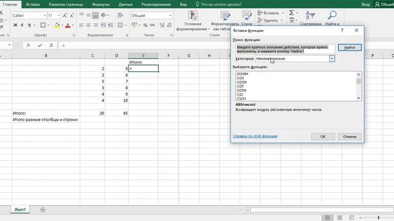This screenshot has width=394, height=221.
Task: Increase decimal places icon
Action: 162,25
